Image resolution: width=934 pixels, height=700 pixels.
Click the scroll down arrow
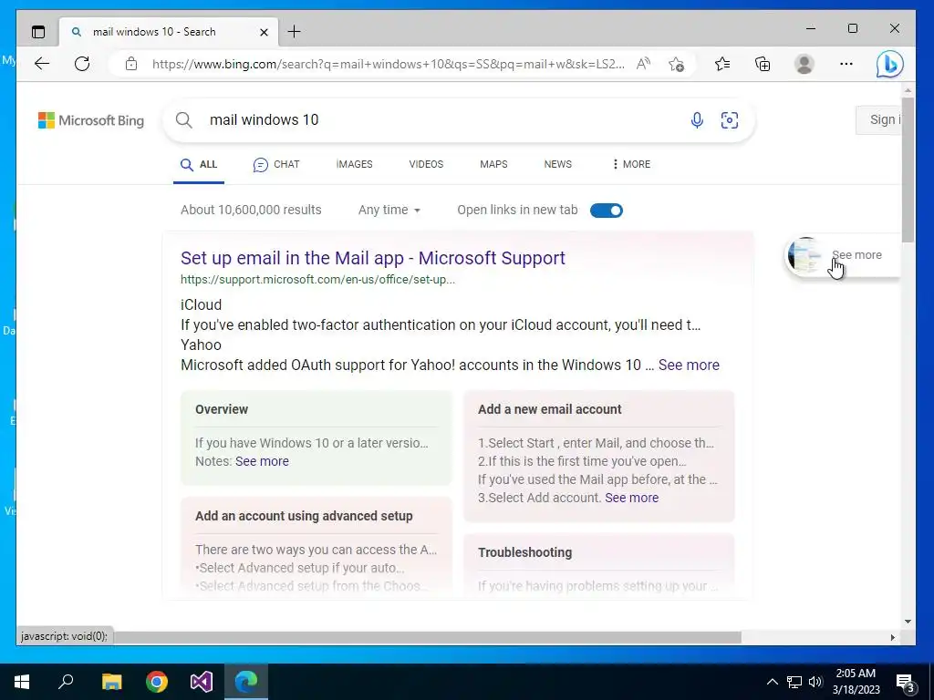(908, 622)
